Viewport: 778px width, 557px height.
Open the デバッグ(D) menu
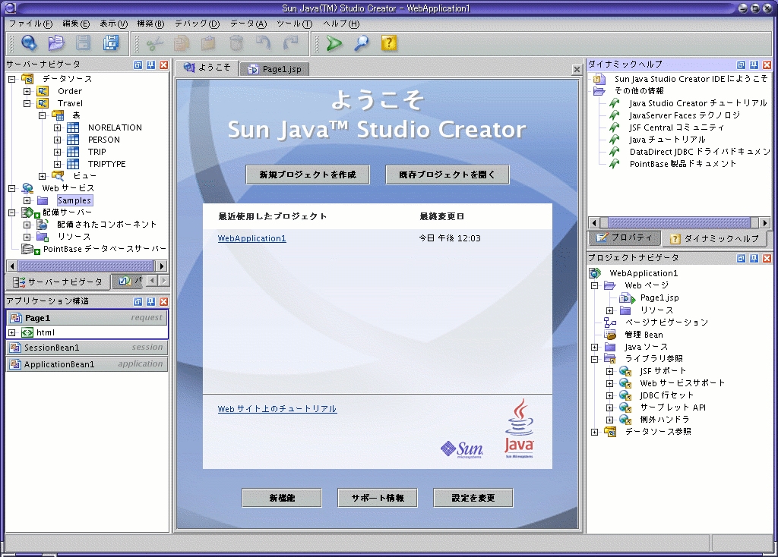click(x=197, y=24)
